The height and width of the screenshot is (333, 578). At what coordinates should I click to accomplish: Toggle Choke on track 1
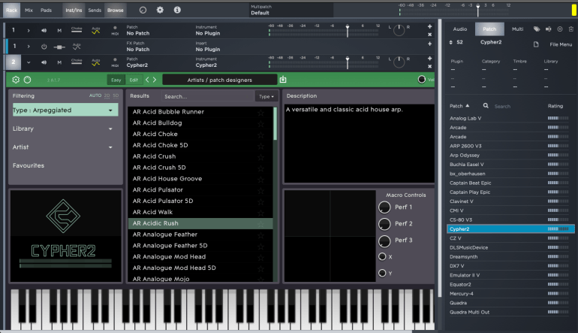click(77, 30)
